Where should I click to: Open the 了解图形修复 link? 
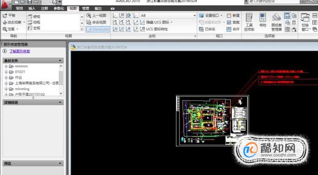(20, 51)
